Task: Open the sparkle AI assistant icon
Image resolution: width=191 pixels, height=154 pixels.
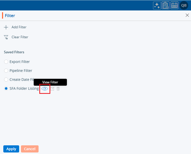Action: 157,5
